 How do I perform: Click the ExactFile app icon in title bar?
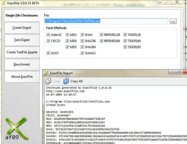4,3
